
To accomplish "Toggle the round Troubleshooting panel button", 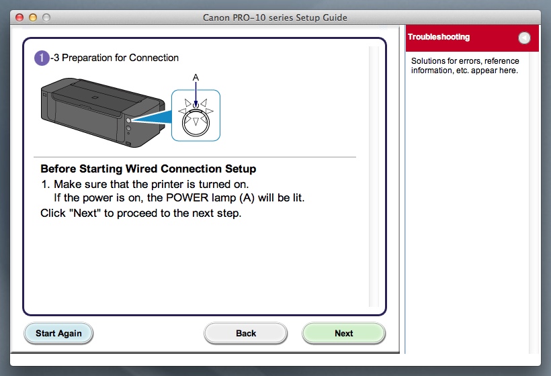I will coord(524,38).
